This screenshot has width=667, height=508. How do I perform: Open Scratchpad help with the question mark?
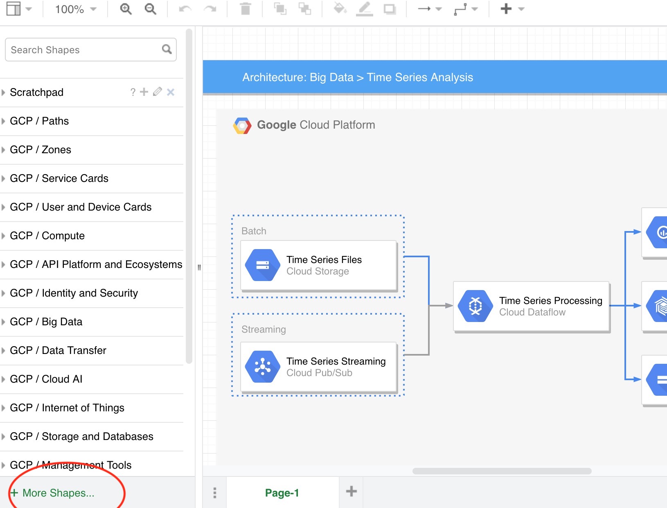133,92
